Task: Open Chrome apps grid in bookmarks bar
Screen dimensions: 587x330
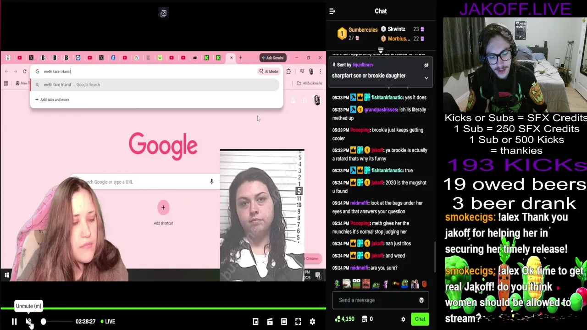Action: [x=6, y=83]
